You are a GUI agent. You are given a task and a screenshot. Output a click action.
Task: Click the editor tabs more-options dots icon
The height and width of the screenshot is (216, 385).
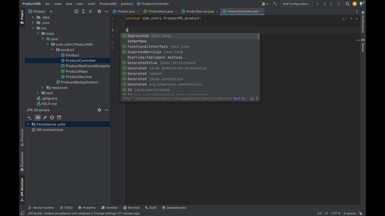pos(357,11)
